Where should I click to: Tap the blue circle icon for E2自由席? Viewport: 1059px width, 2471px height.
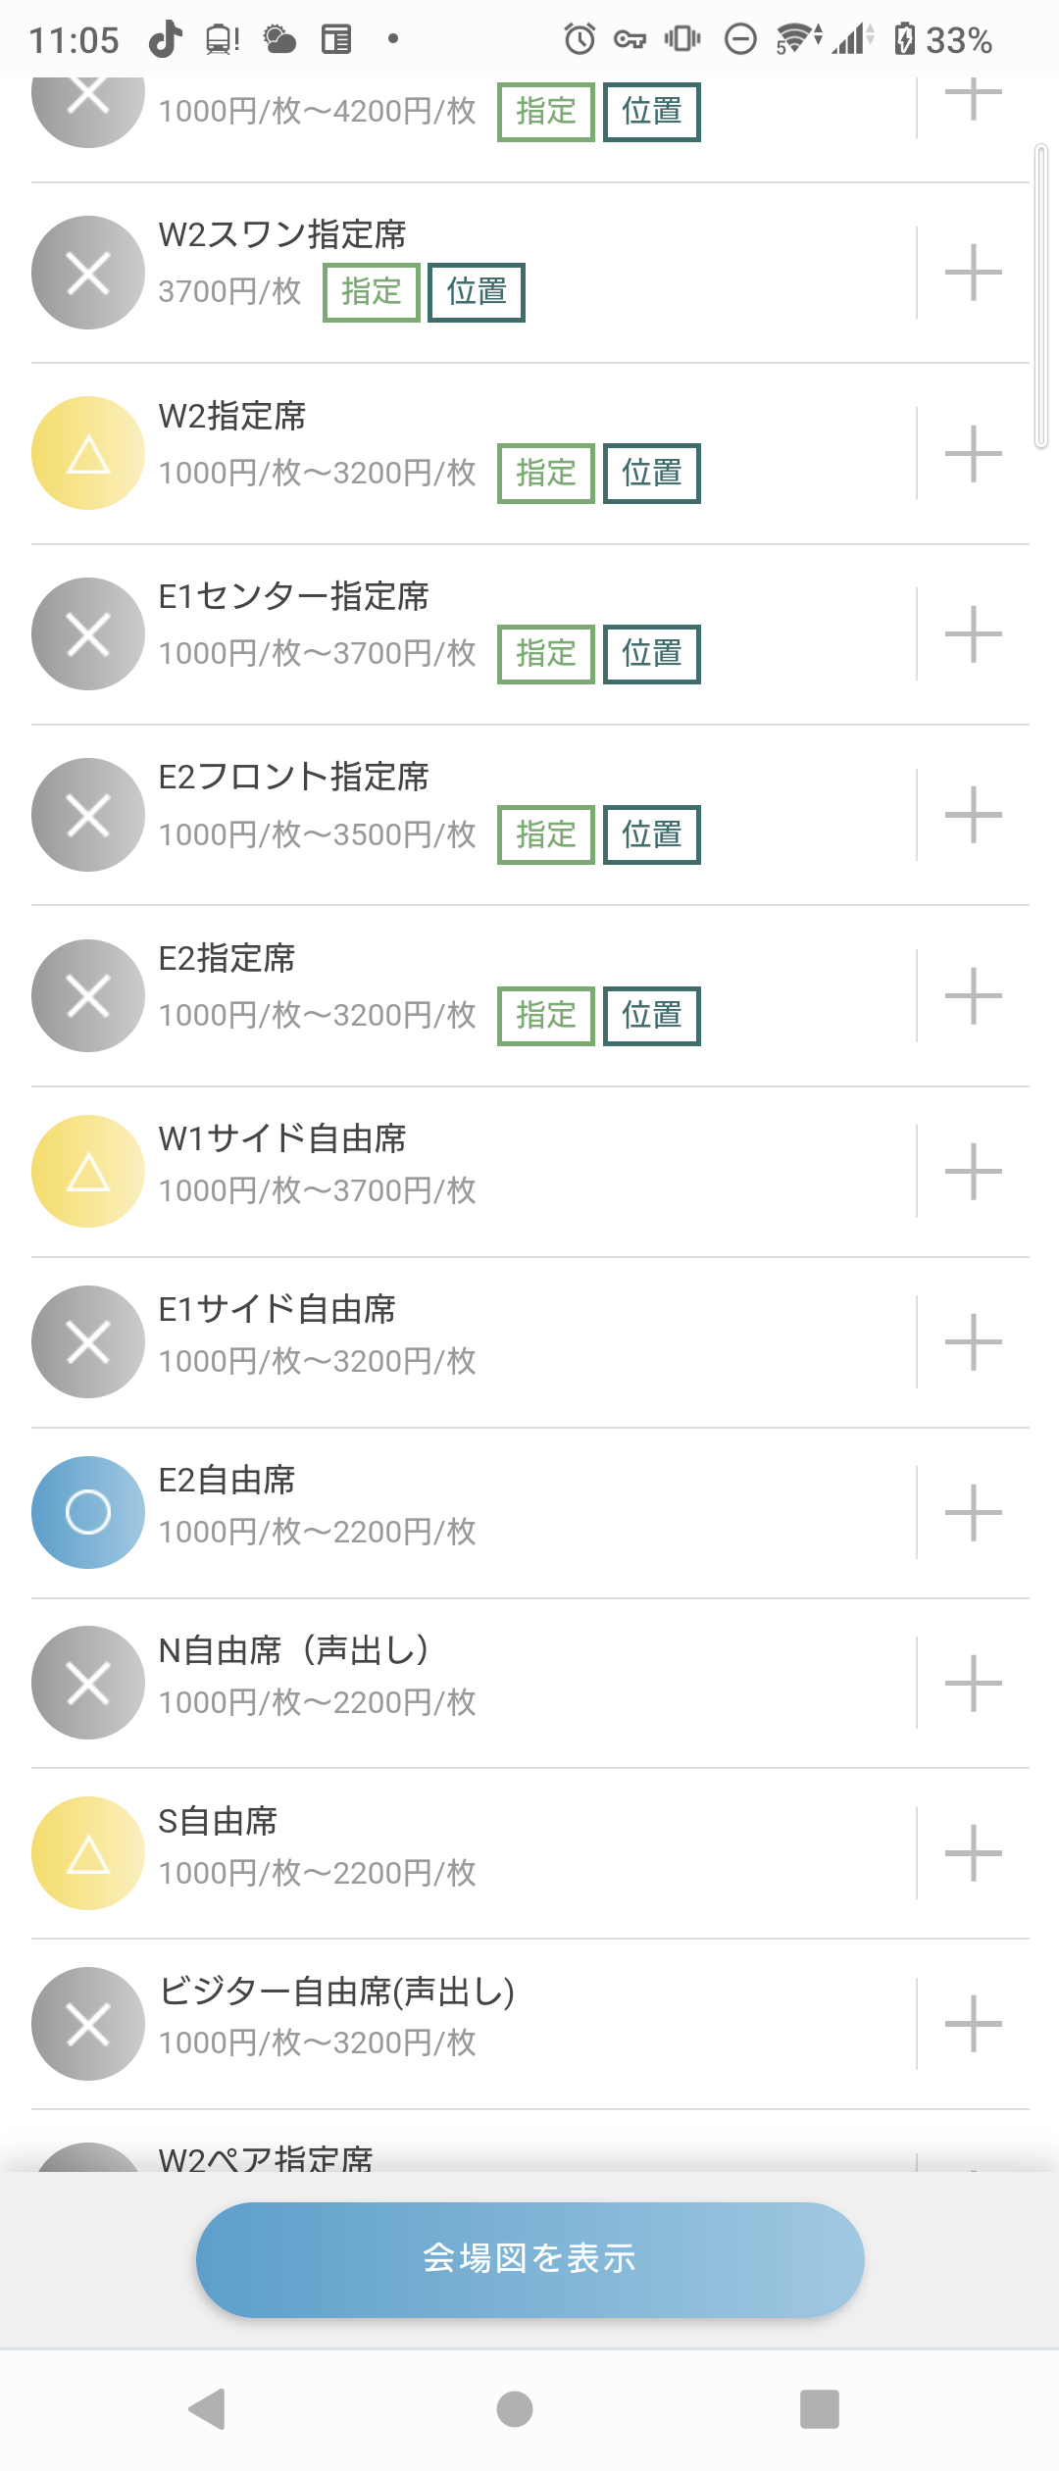(88, 1512)
